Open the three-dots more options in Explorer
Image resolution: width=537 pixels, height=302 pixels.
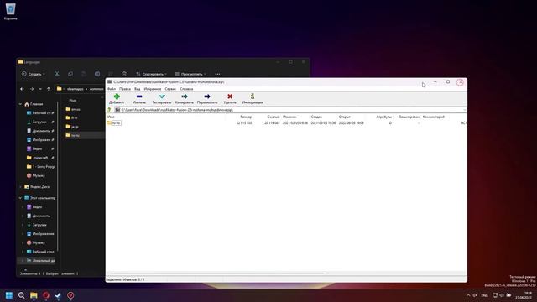pos(217,74)
